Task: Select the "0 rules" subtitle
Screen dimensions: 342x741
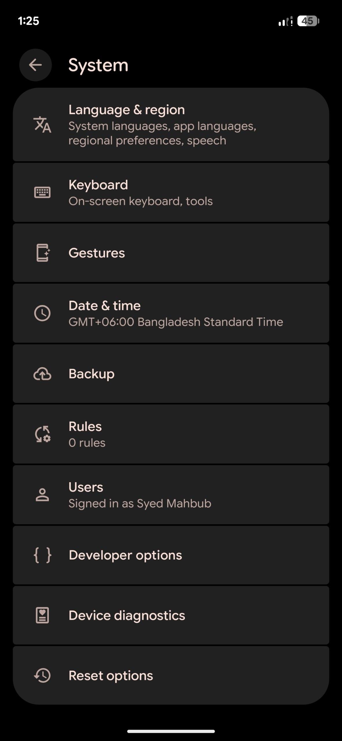Action: (87, 443)
